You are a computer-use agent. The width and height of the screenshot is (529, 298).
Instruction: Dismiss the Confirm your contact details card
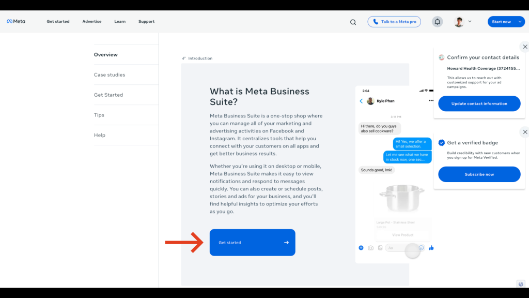point(525,47)
